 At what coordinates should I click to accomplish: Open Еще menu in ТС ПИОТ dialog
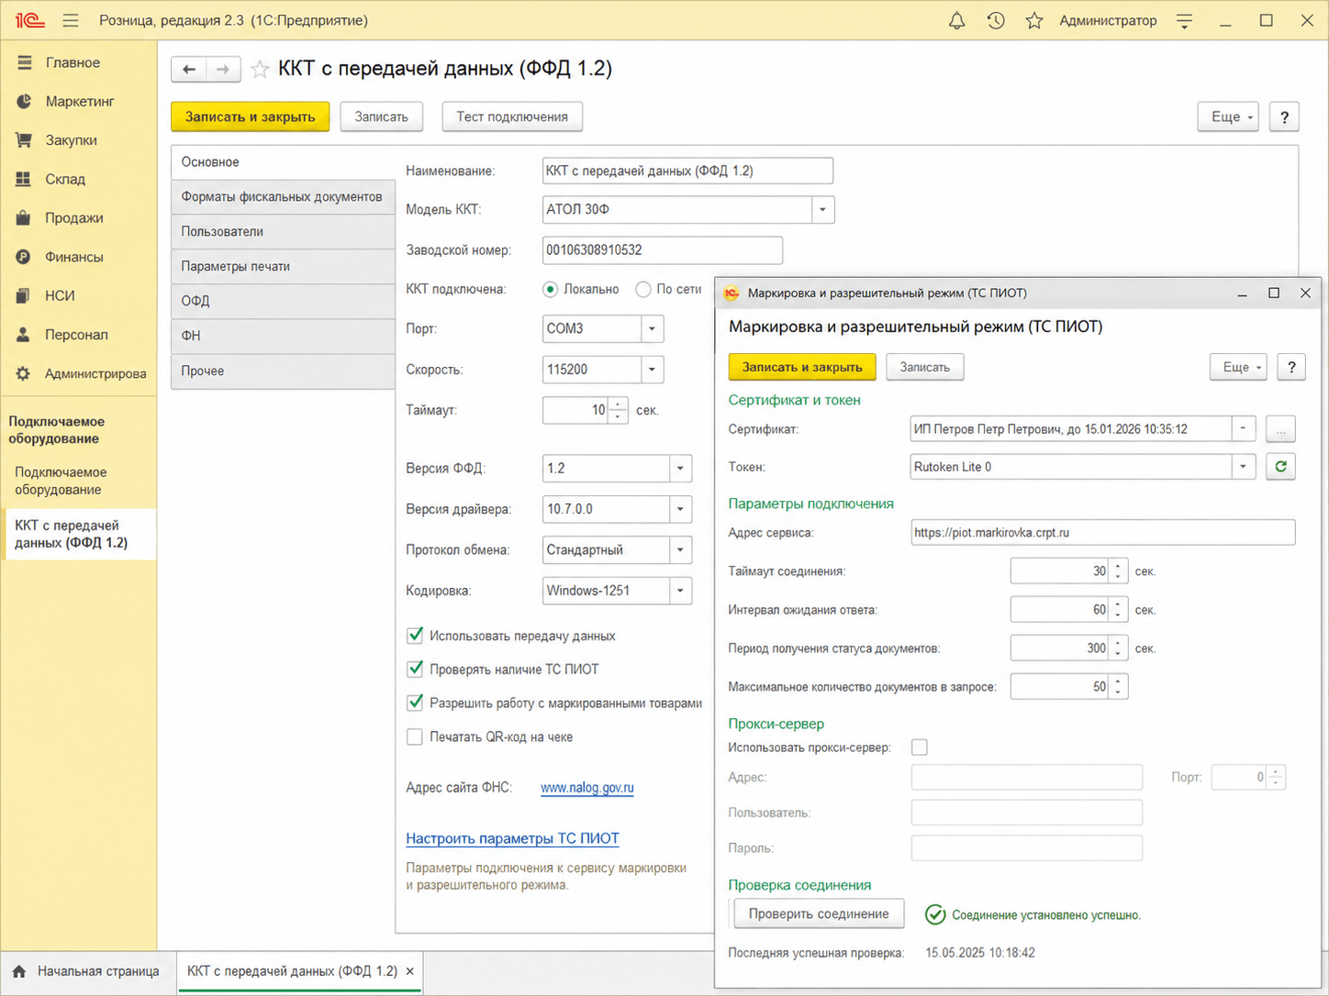pyautogui.click(x=1238, y=367)
